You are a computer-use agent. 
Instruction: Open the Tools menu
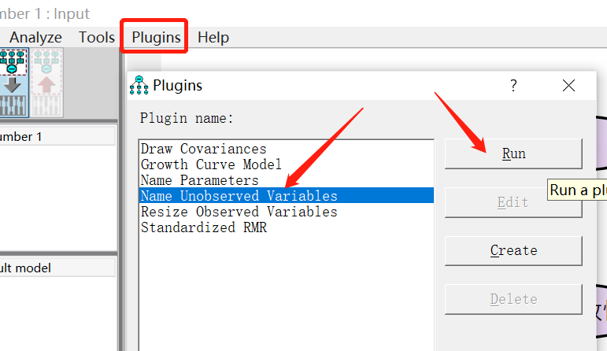pos(97,37)
